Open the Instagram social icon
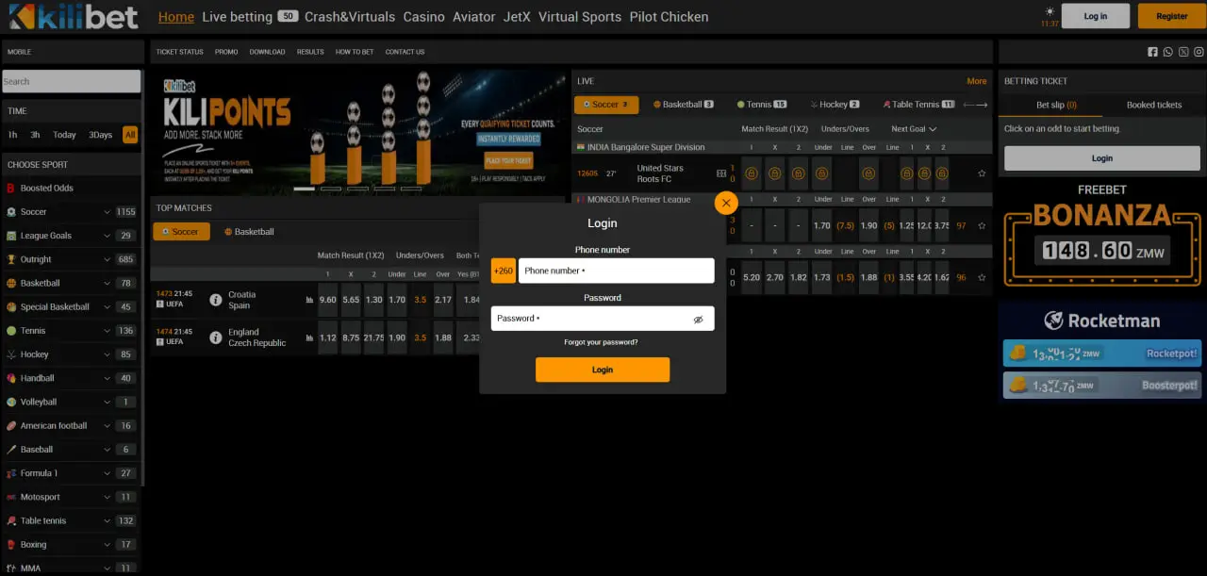 1199,52
